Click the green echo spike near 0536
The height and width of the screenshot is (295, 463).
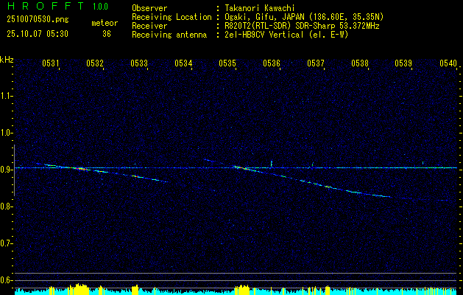point(272,163)
